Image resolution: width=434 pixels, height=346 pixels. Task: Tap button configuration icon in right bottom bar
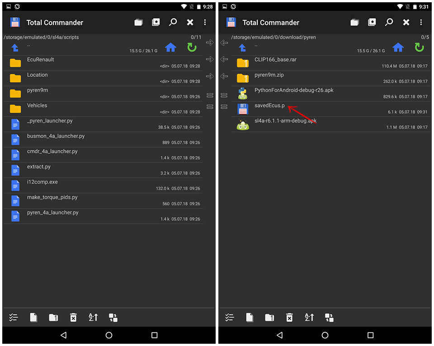[330, 318]
